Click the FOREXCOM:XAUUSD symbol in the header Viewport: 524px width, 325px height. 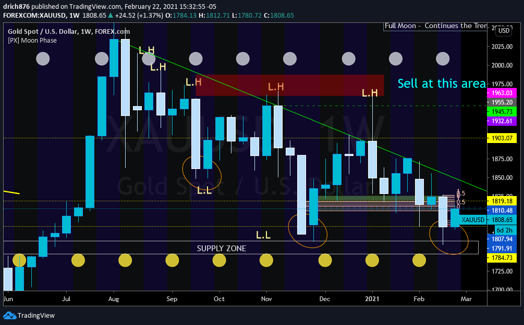(34, 15)
